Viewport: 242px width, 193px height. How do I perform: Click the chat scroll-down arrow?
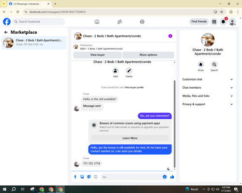point(174,169)
